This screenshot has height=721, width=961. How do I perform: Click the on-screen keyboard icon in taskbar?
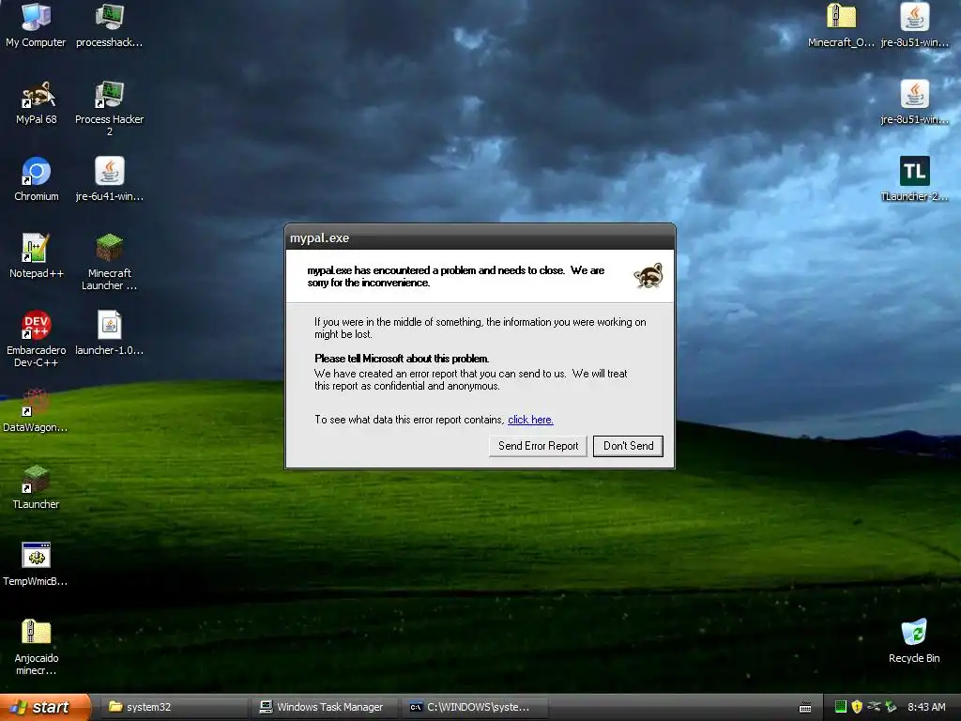(x=805, y=708)
